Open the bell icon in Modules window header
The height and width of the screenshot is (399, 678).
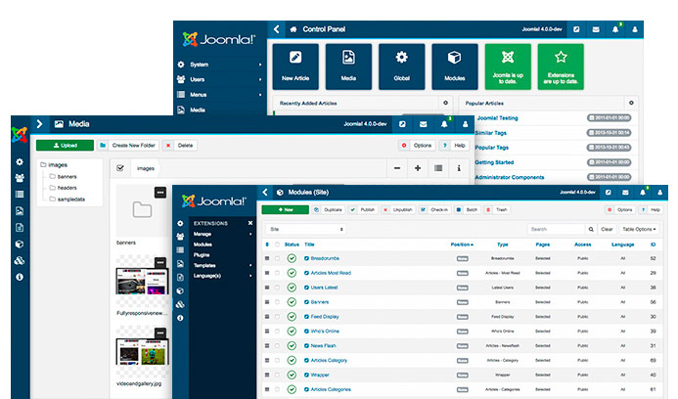pos(643,193)
